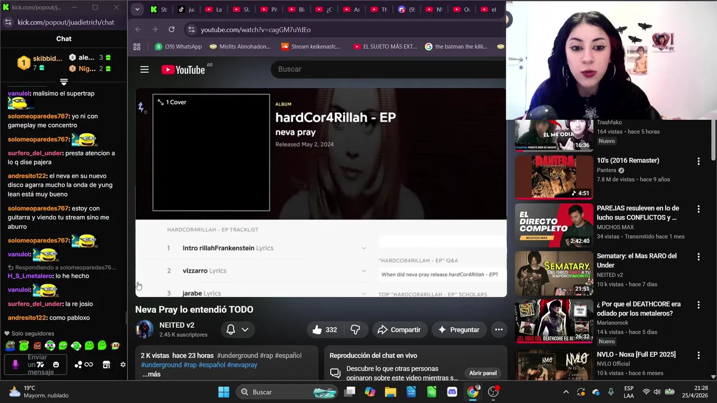Open Discord from the taskbar
The width and height of the screenshot is (717, 403).
click(452, 392)
